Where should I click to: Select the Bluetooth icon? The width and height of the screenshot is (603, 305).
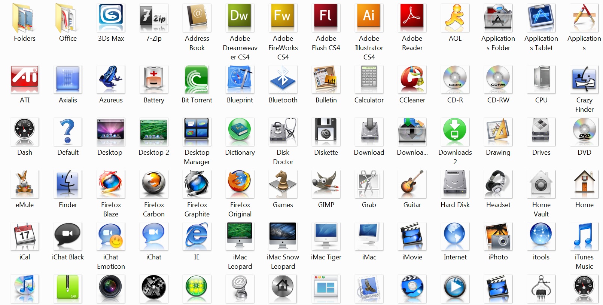[283, 79]
